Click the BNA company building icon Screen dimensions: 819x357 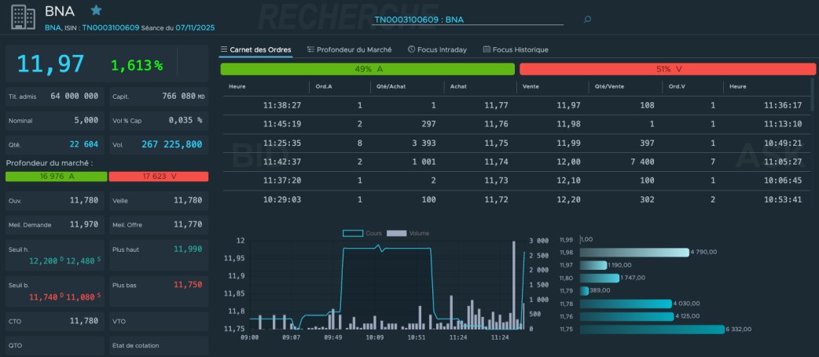pyautogui.click(x=23, y=15)
